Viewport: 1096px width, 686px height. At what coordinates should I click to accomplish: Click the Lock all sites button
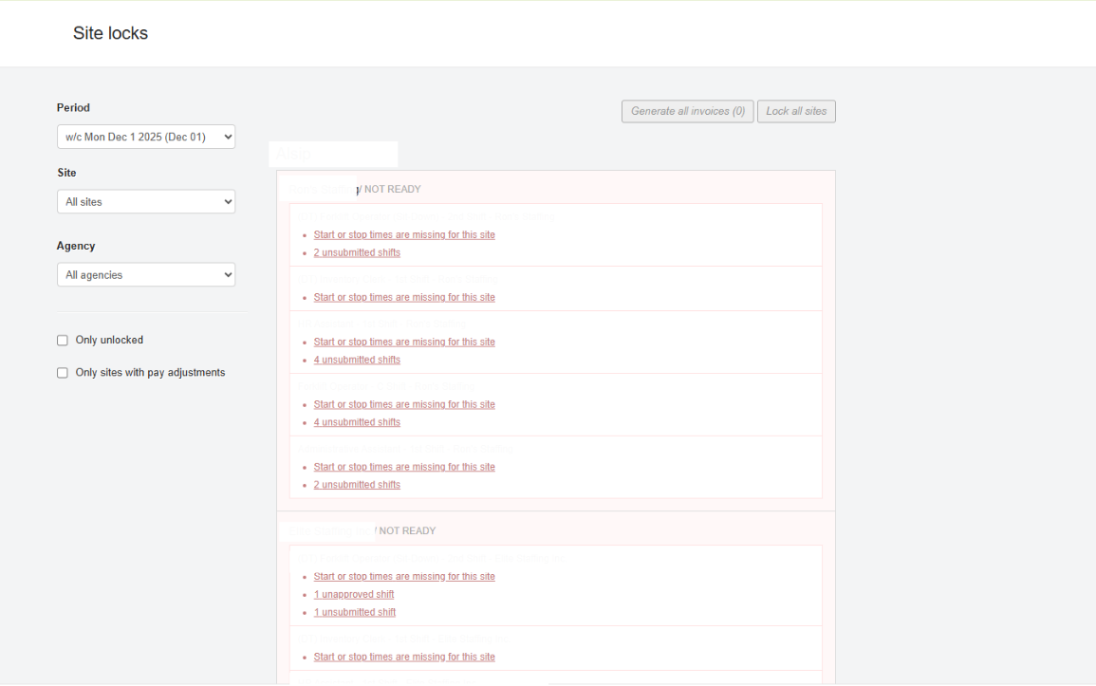click(x=796, y=111)
